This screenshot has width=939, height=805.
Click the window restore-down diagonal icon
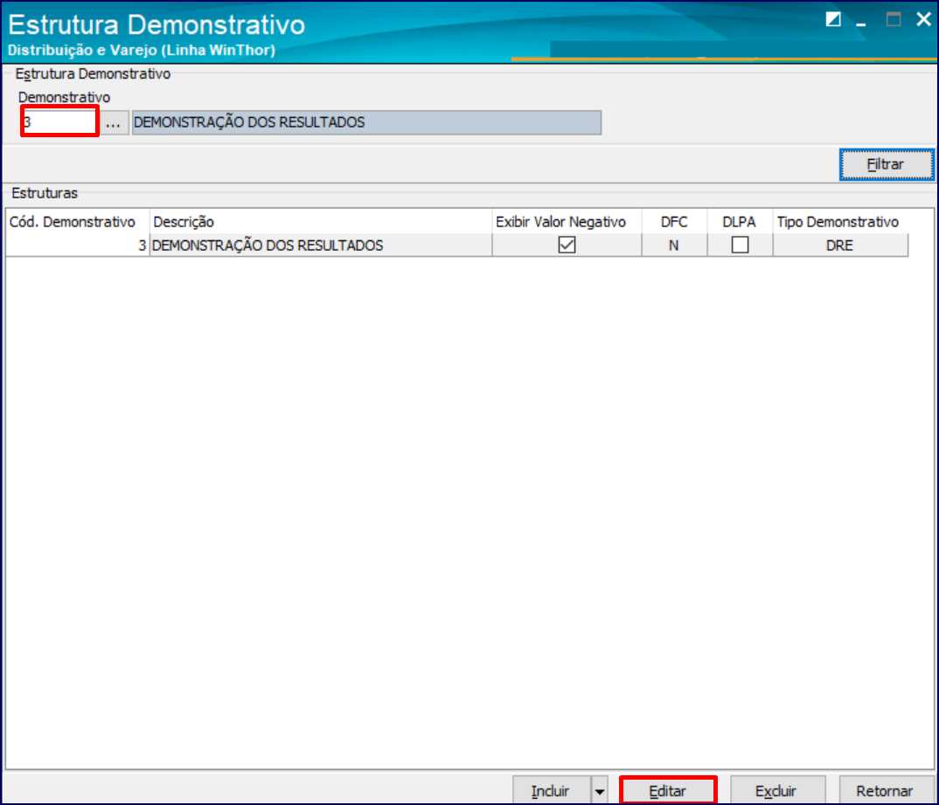point(833,20)
